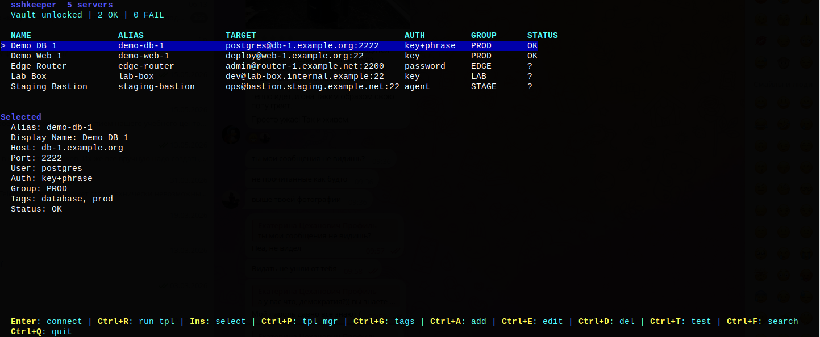Select the Demo DB 1 server name
820x337 pixels.
[34, 45]
